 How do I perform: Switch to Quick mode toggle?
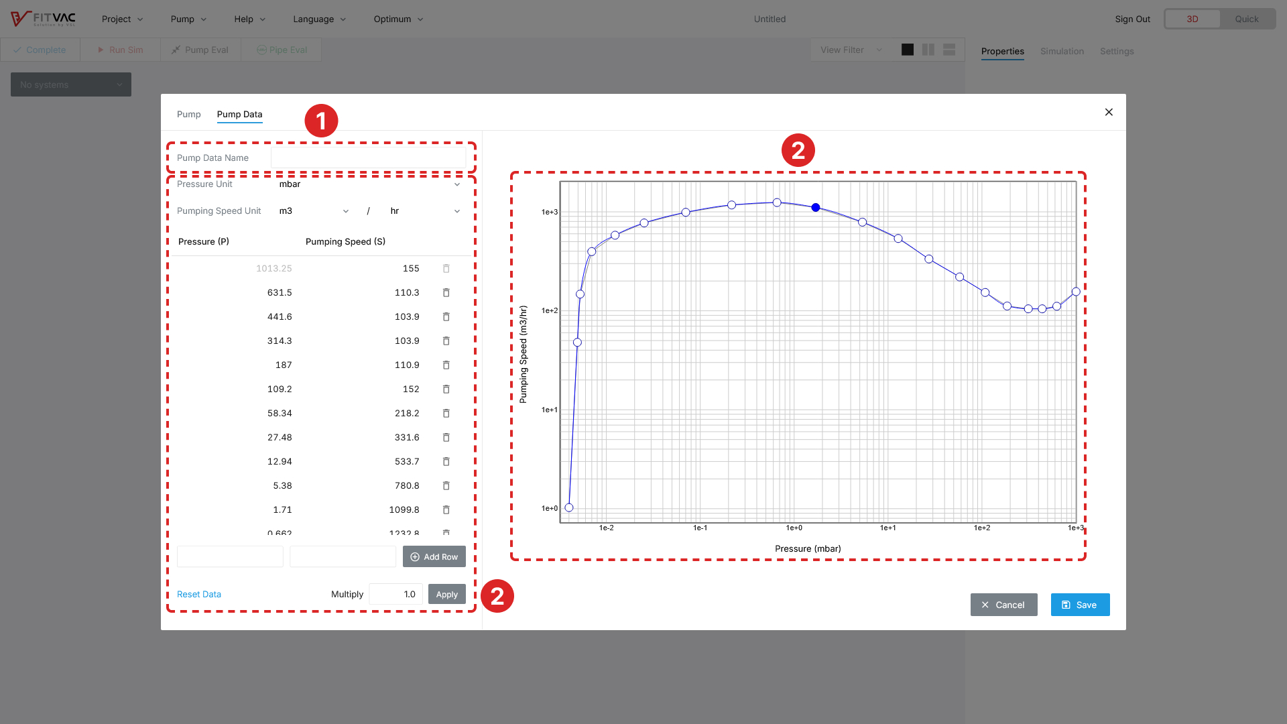[1247, 19]
